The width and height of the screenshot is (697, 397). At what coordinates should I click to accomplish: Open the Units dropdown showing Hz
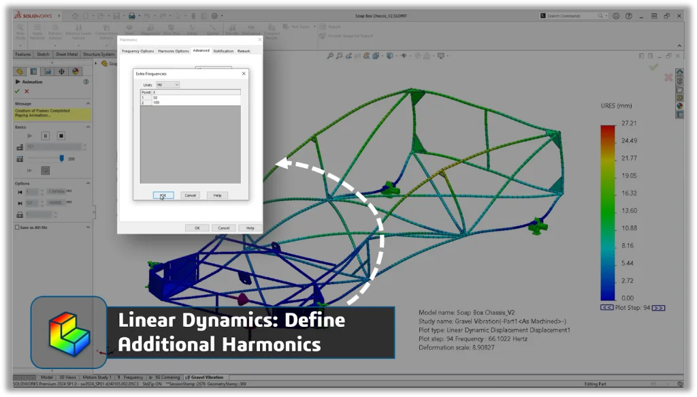click(x=167, y=84)
